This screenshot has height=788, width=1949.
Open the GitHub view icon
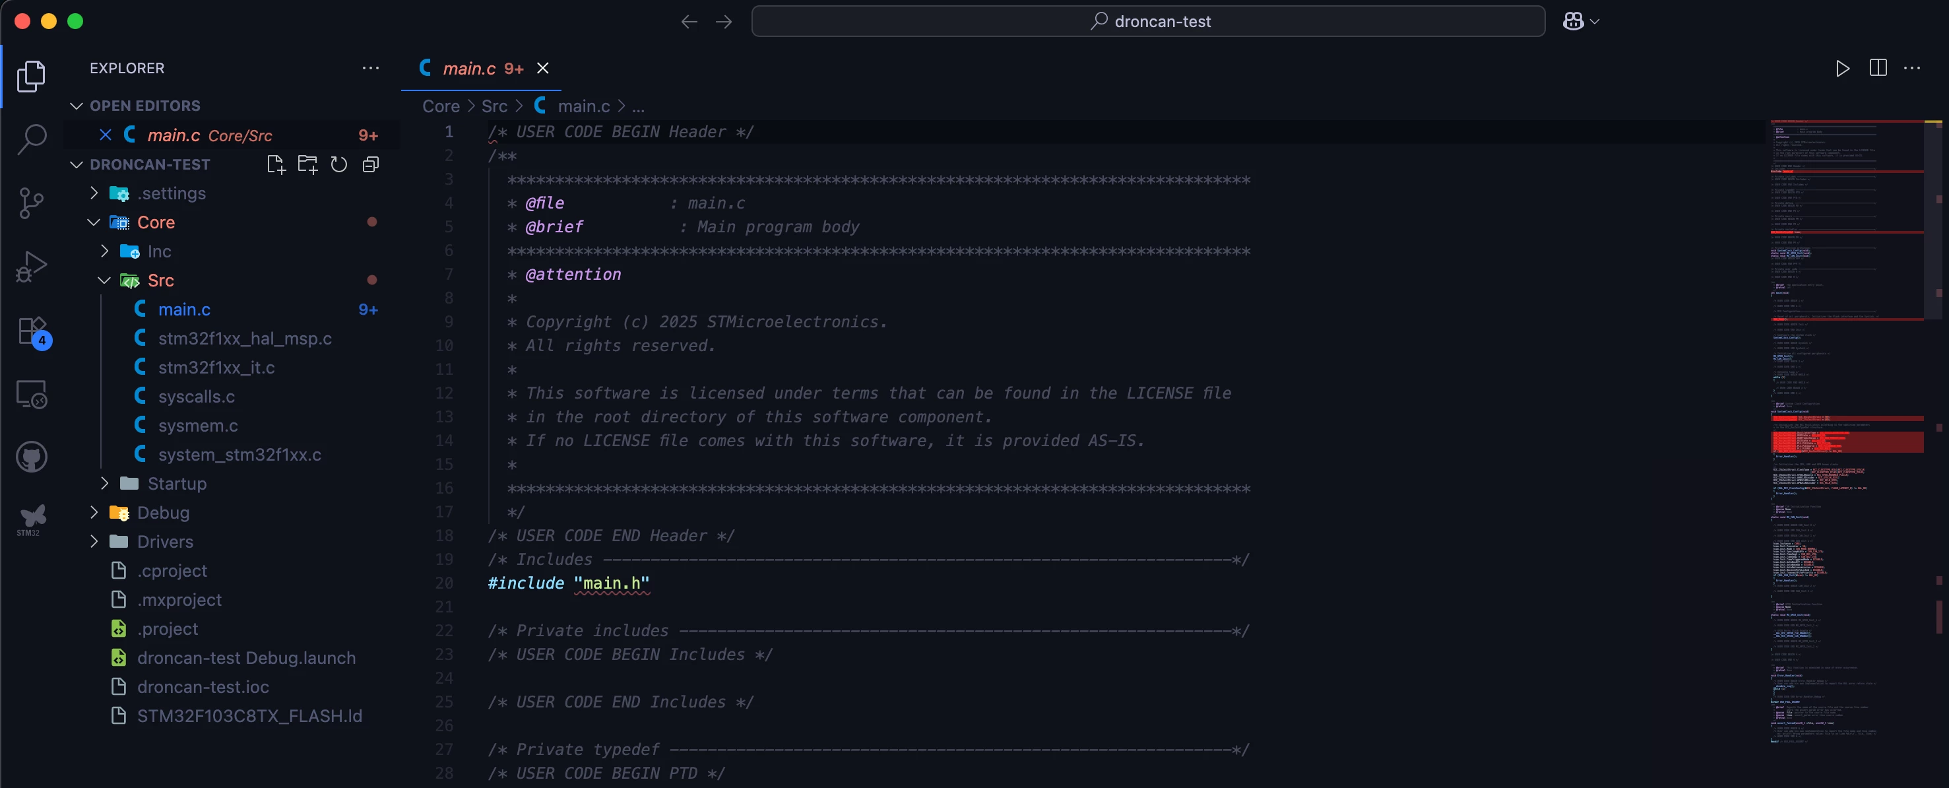coord(31,457)
